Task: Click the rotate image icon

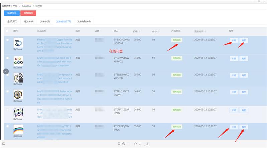Action: pos(136,144)
